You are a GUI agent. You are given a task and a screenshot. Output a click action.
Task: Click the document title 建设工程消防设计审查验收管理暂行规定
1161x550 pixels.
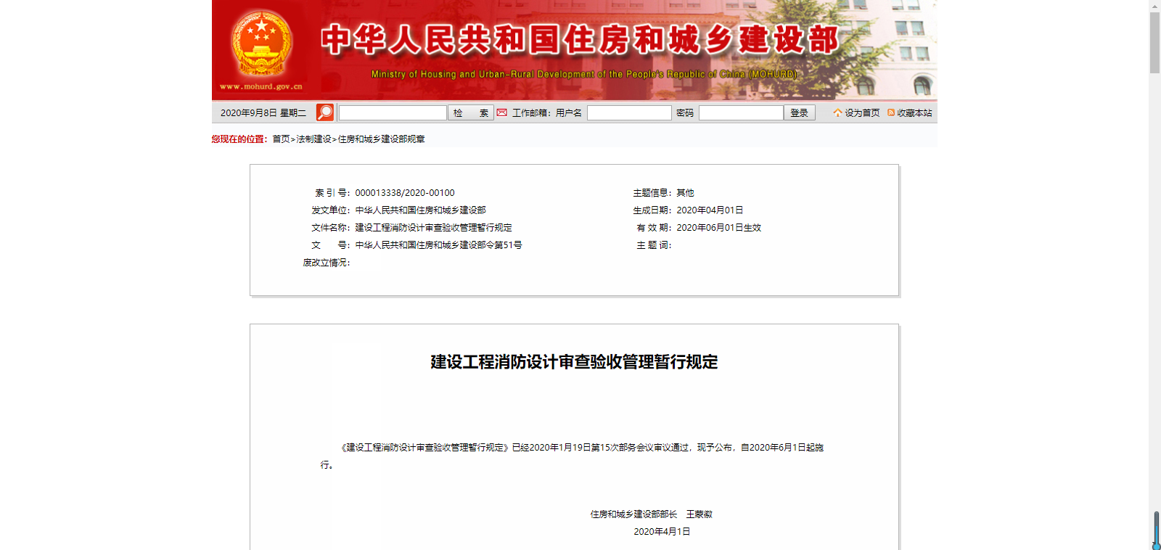point(574,362)
